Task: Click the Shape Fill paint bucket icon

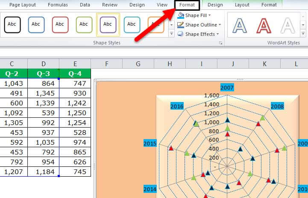Action: click(x=181, y=15)
